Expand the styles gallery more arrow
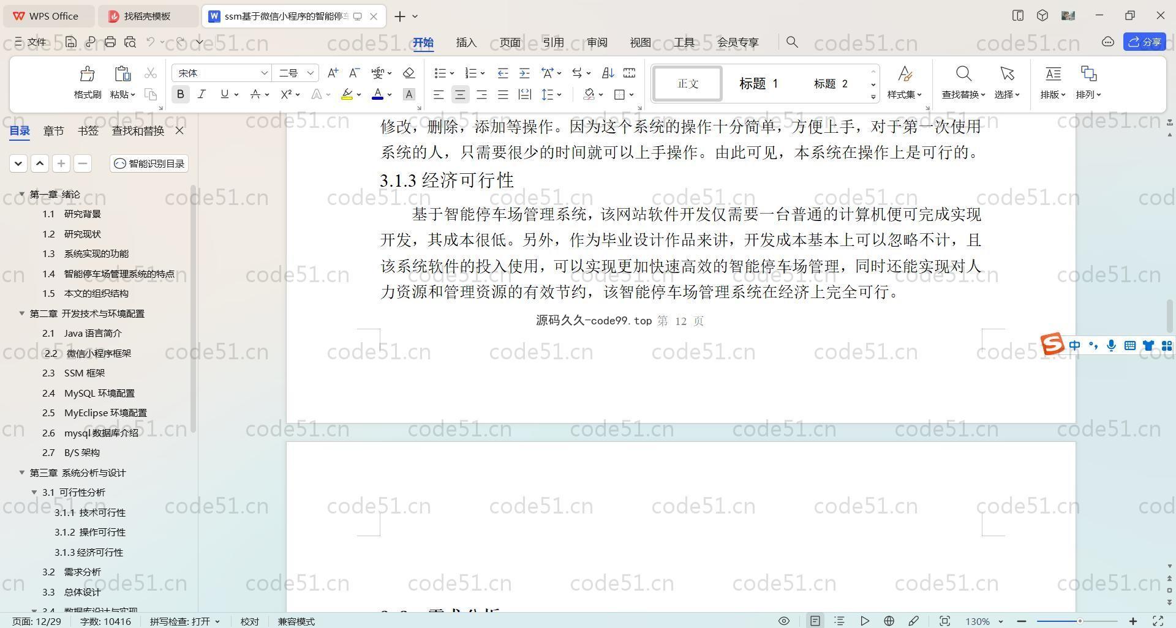 [x=873, y=97]
